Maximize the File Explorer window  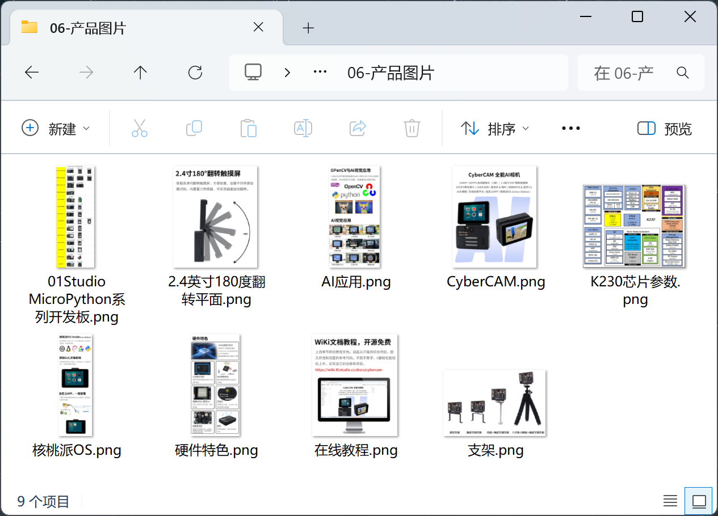tap(637, 16)
